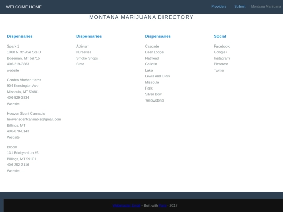Click phone number 406-219-3883
Image resolution: width=283 pixels, height=212 pixels.
pos(18,64)
